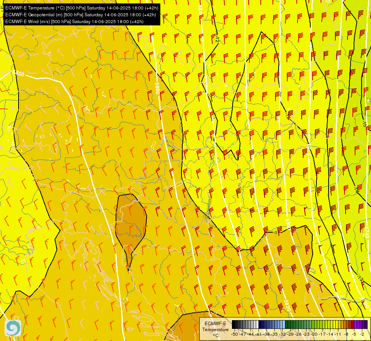Click the 5860 geopotential contour label
Screen dimensions: 371x341
[x=157, y=88]
